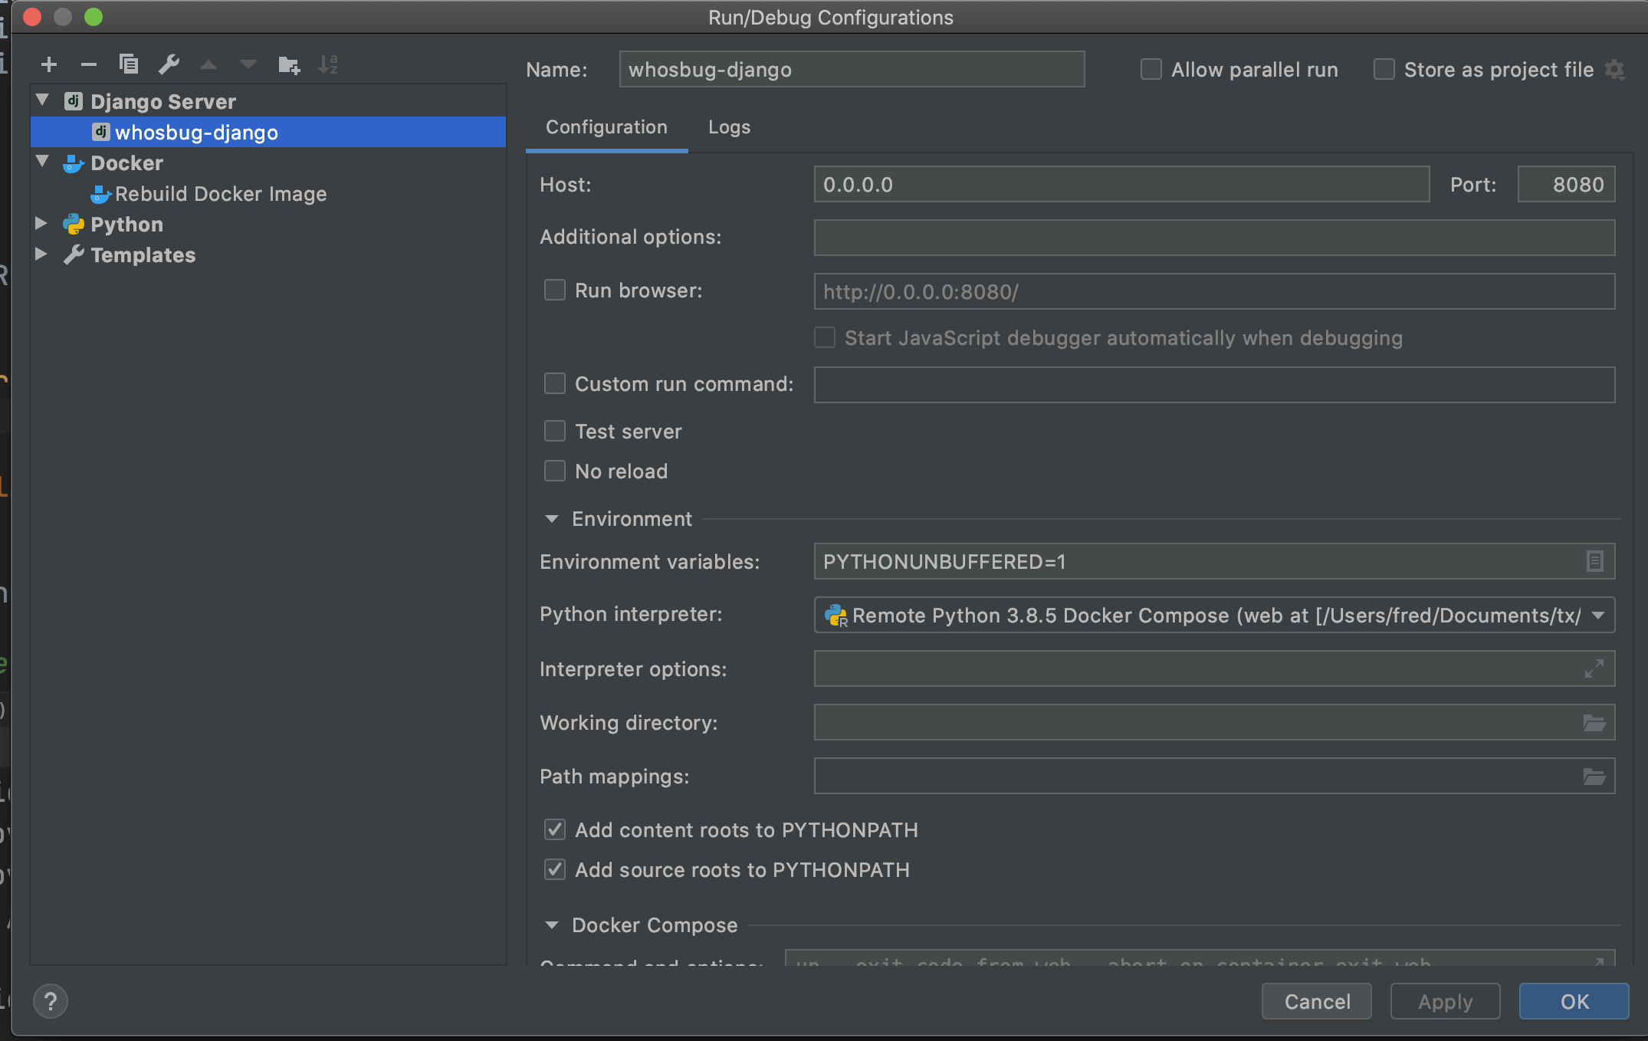Open the gear settings next to Store as project file

pos(1615,70)
